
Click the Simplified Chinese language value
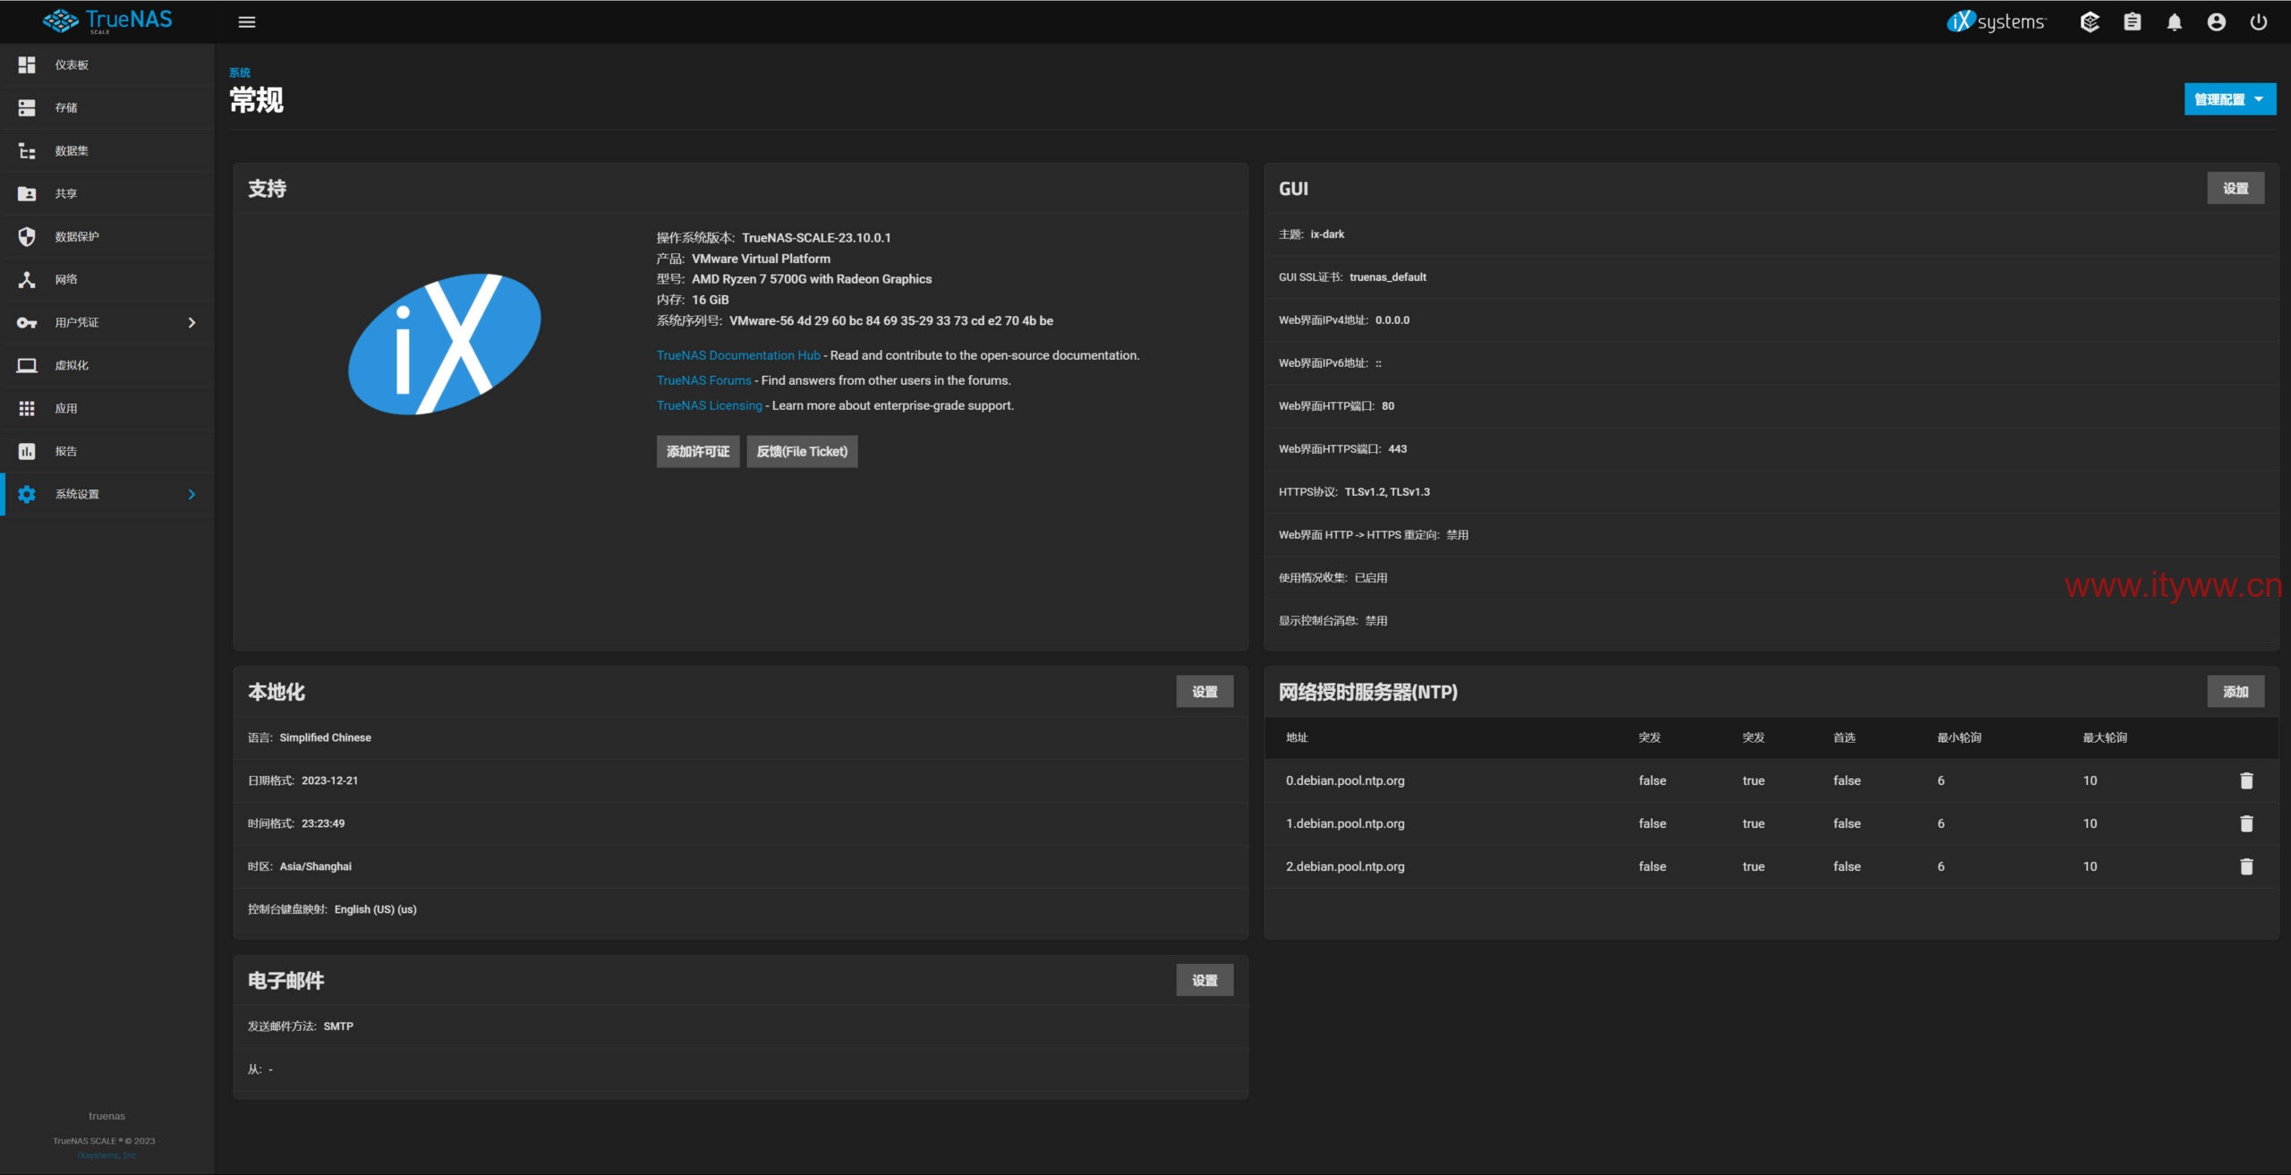[325, 737]
